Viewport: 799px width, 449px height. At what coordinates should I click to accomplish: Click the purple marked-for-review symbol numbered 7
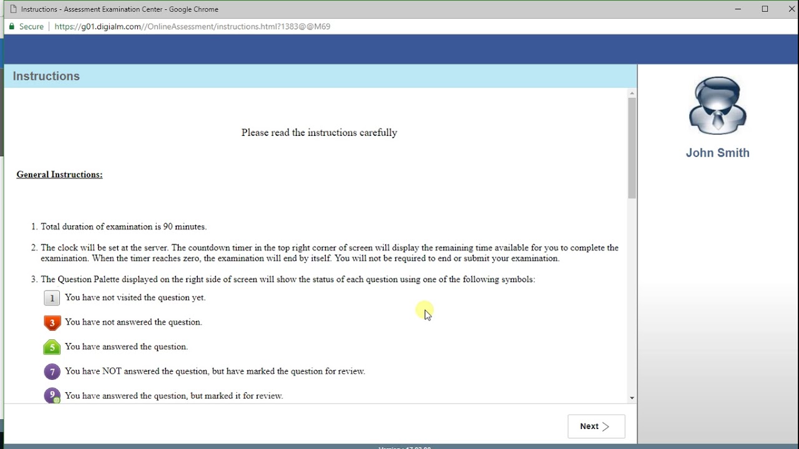[x=52, y=372]
